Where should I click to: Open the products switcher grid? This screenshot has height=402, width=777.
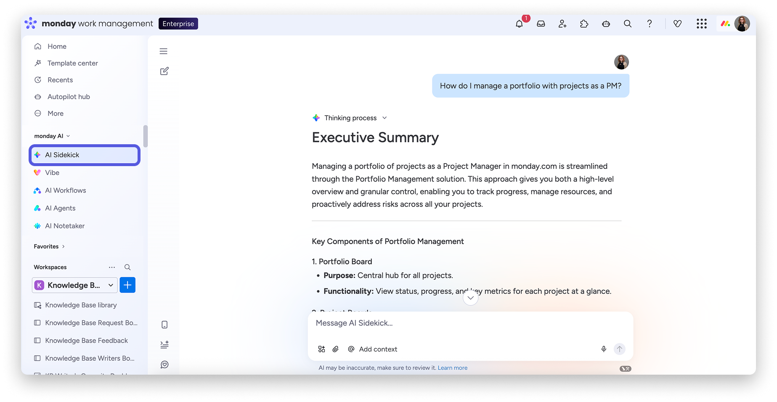[702, 24]
